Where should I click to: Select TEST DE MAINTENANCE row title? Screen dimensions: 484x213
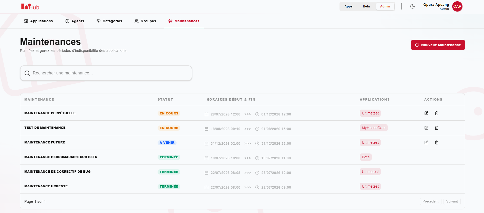[45, 128]
